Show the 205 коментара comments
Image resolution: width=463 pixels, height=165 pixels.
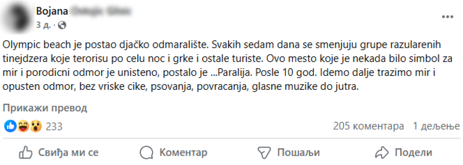coord(368,126)
